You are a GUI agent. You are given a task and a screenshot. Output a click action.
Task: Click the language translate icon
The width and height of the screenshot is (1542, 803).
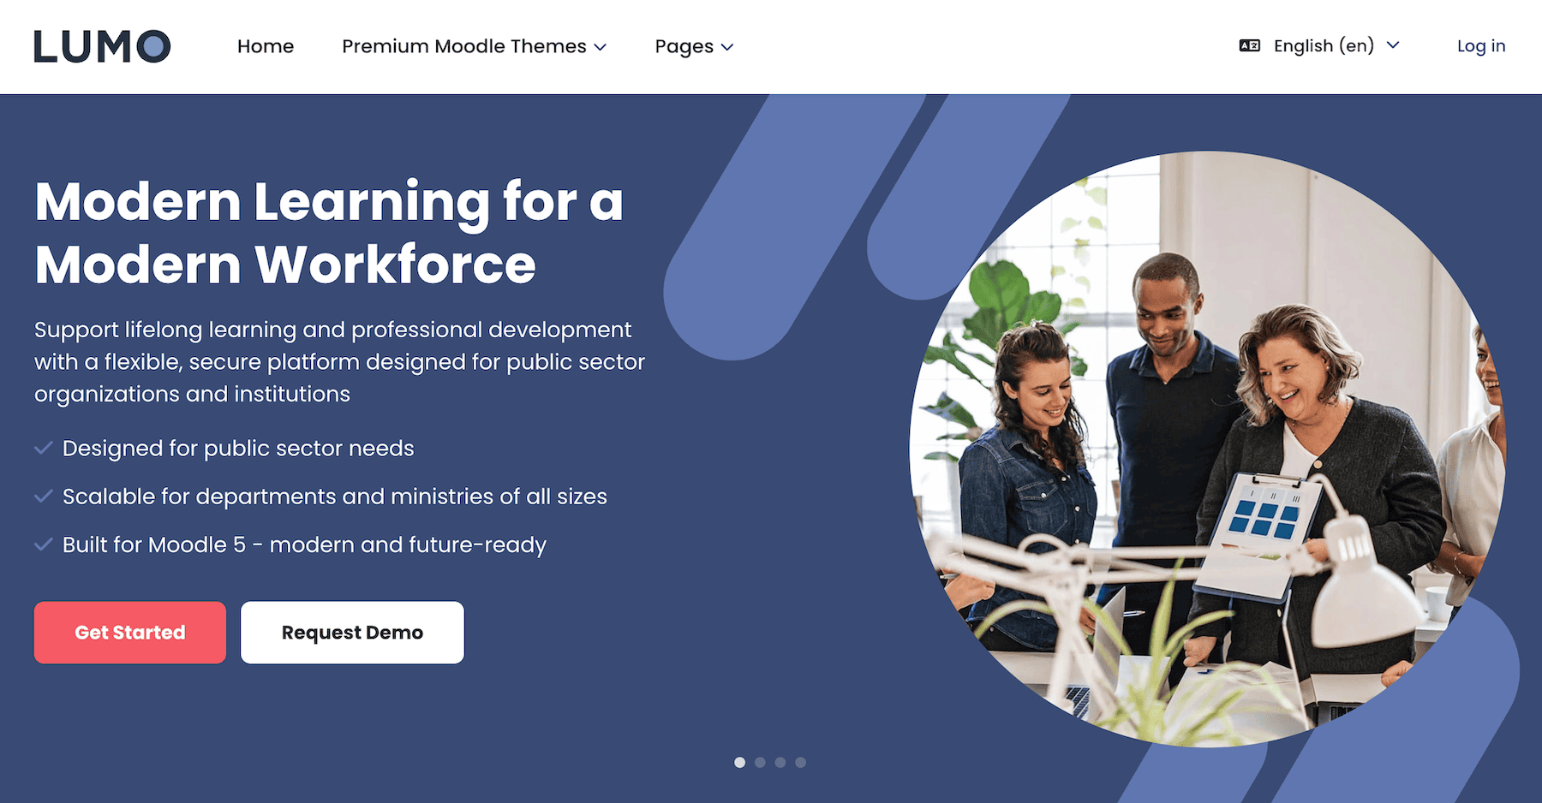tap(1249, 46)
